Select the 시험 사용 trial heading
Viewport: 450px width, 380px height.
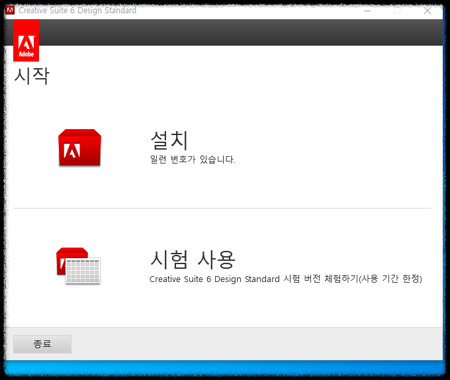pyautogui.click(x=193, y=260)
